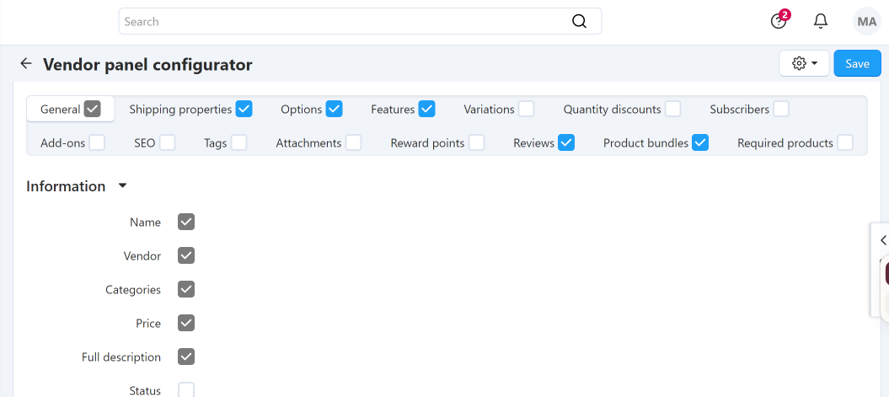Enable the Status field checkbox

tap(186, 390)
